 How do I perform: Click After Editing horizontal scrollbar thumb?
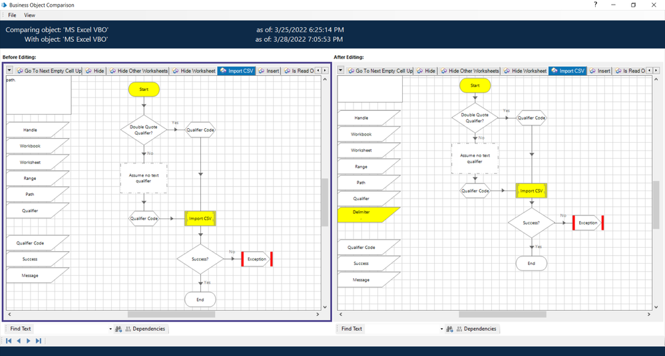pyautogui.click(x=503, y=315)
